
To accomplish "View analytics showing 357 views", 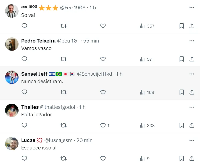I will coord(147,26).
